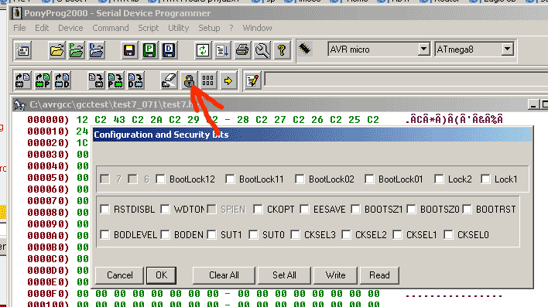Click the Print icon in toolbar

241,50
